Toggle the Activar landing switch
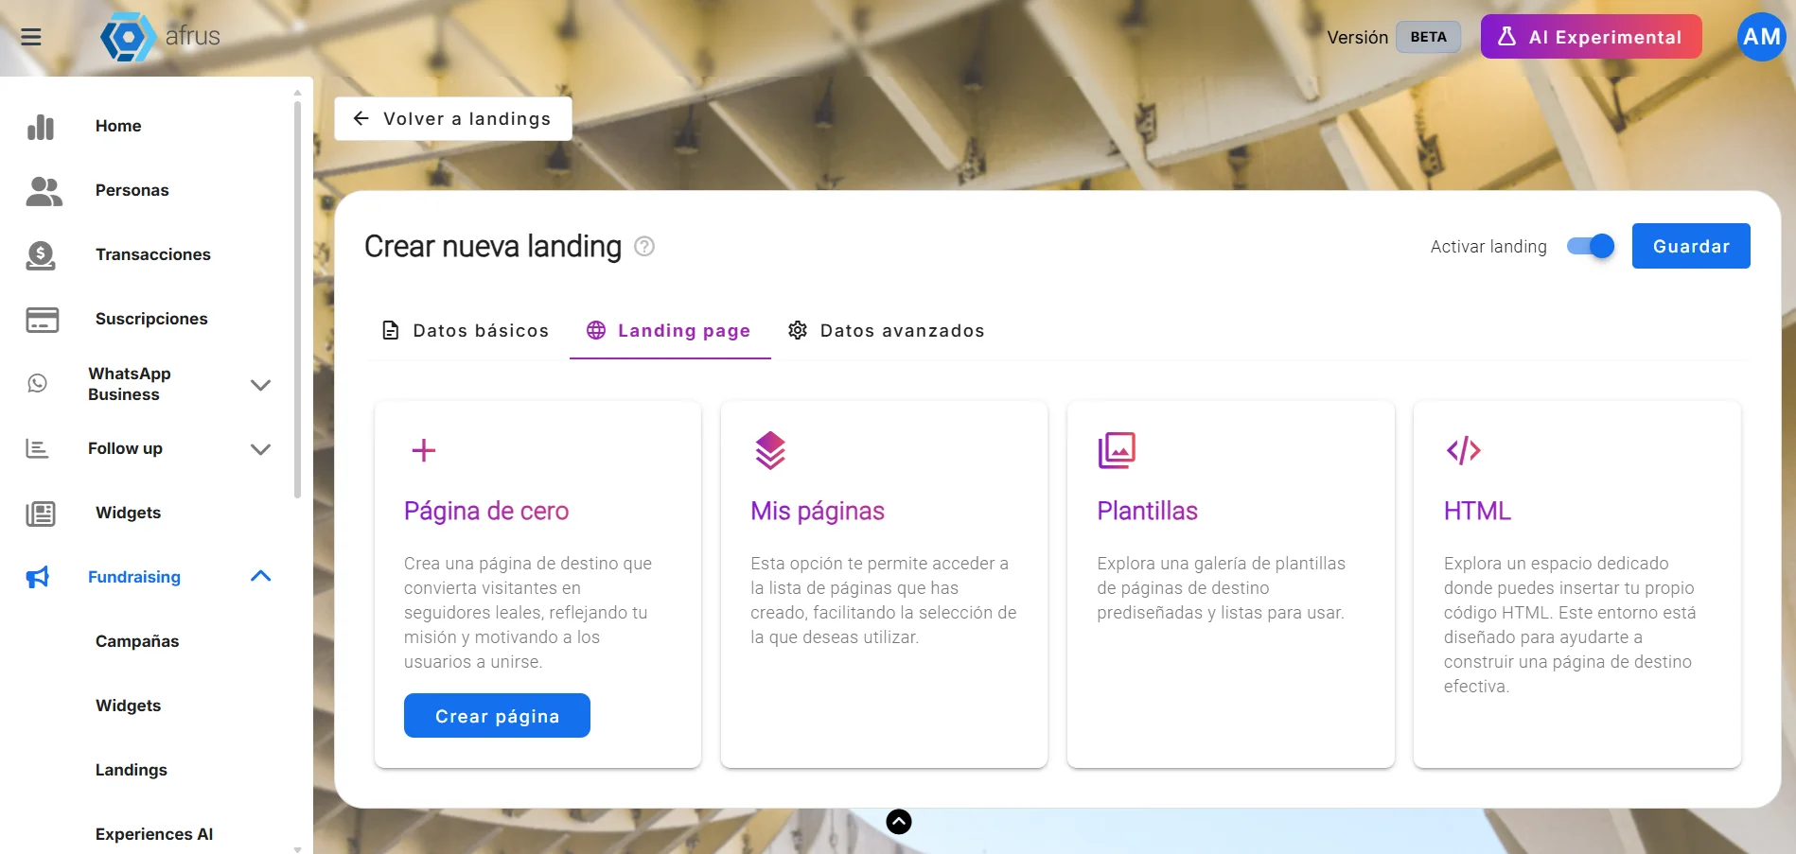Viewport: 1796px width, 854px height. coord(1591,246)
